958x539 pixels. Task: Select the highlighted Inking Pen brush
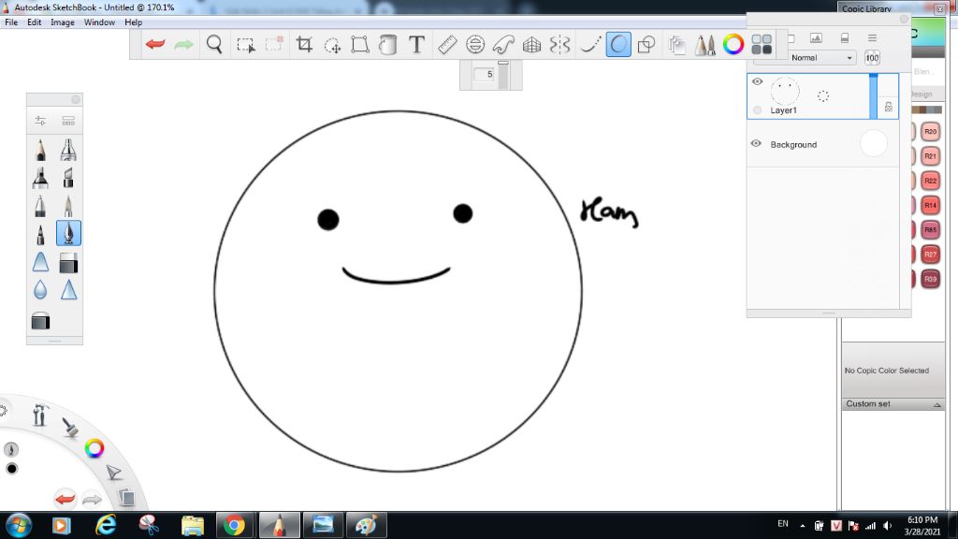click(68, 233)
